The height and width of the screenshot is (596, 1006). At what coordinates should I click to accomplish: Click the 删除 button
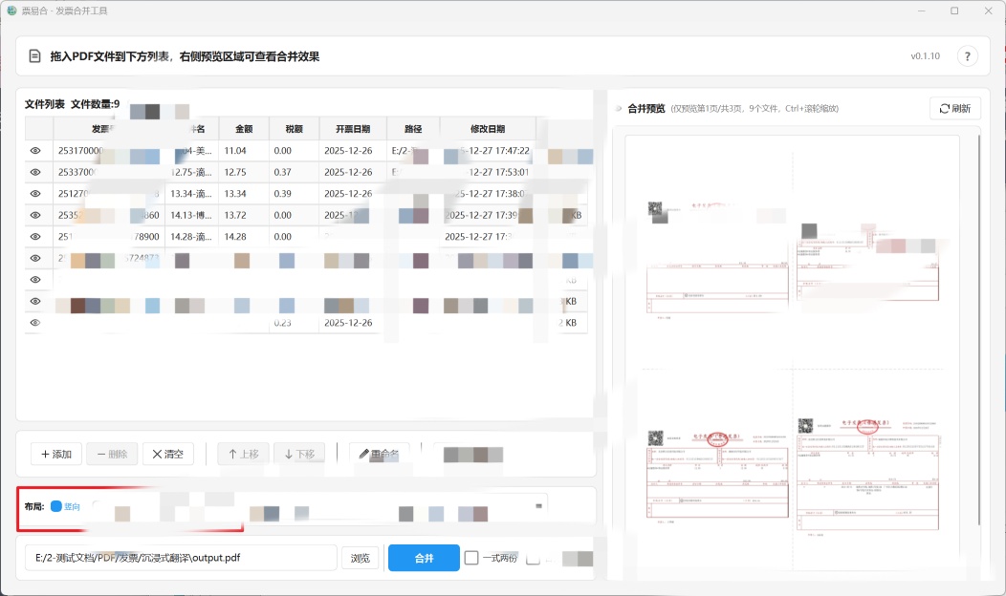pyautogui.click(x=112, y=454)
